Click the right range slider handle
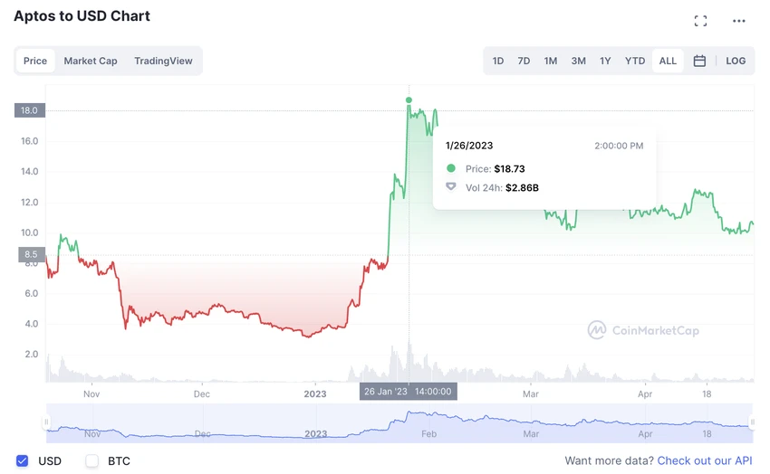Viewport: 770px width, 474px height. click(754, 422)
